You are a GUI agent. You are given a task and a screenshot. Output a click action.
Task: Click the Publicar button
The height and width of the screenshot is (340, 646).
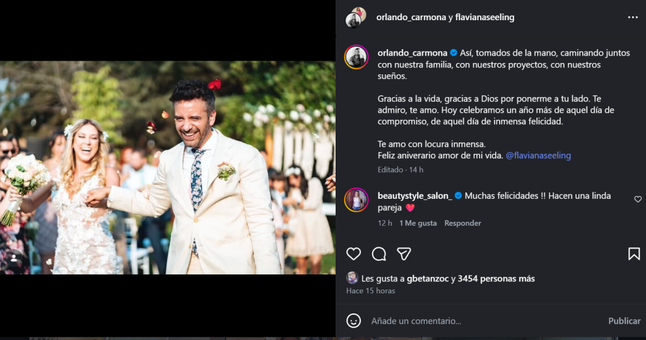tap(624, 321)
